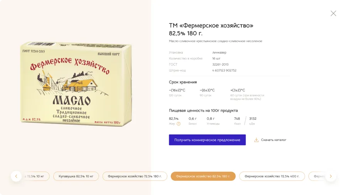Click the ТМ «Фермерское хозяйство» product title
347x195 pixels.
pos(211,25)
